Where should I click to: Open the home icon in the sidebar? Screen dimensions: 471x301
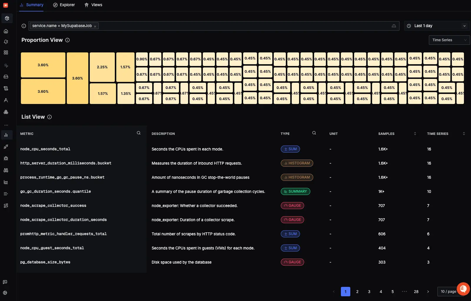coord(6,31)
